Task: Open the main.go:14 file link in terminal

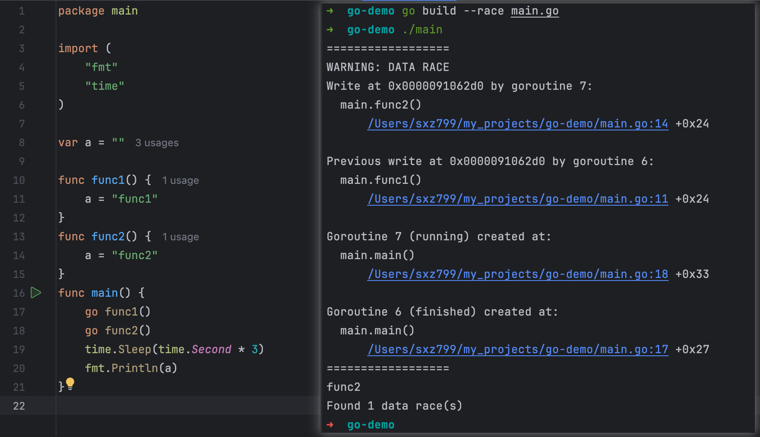Action: point(518,124)
